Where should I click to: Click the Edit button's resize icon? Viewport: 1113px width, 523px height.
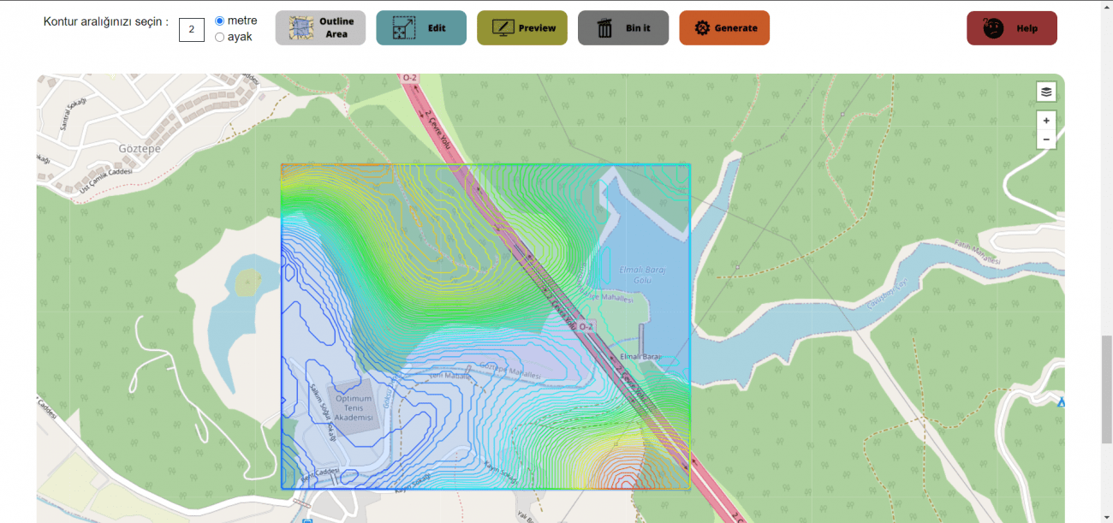pos(399,28)
